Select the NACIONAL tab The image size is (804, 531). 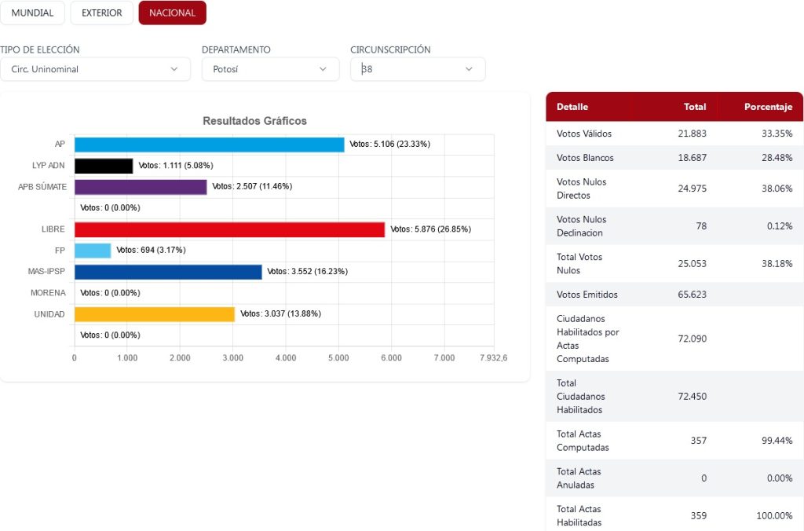pos(172,13)
